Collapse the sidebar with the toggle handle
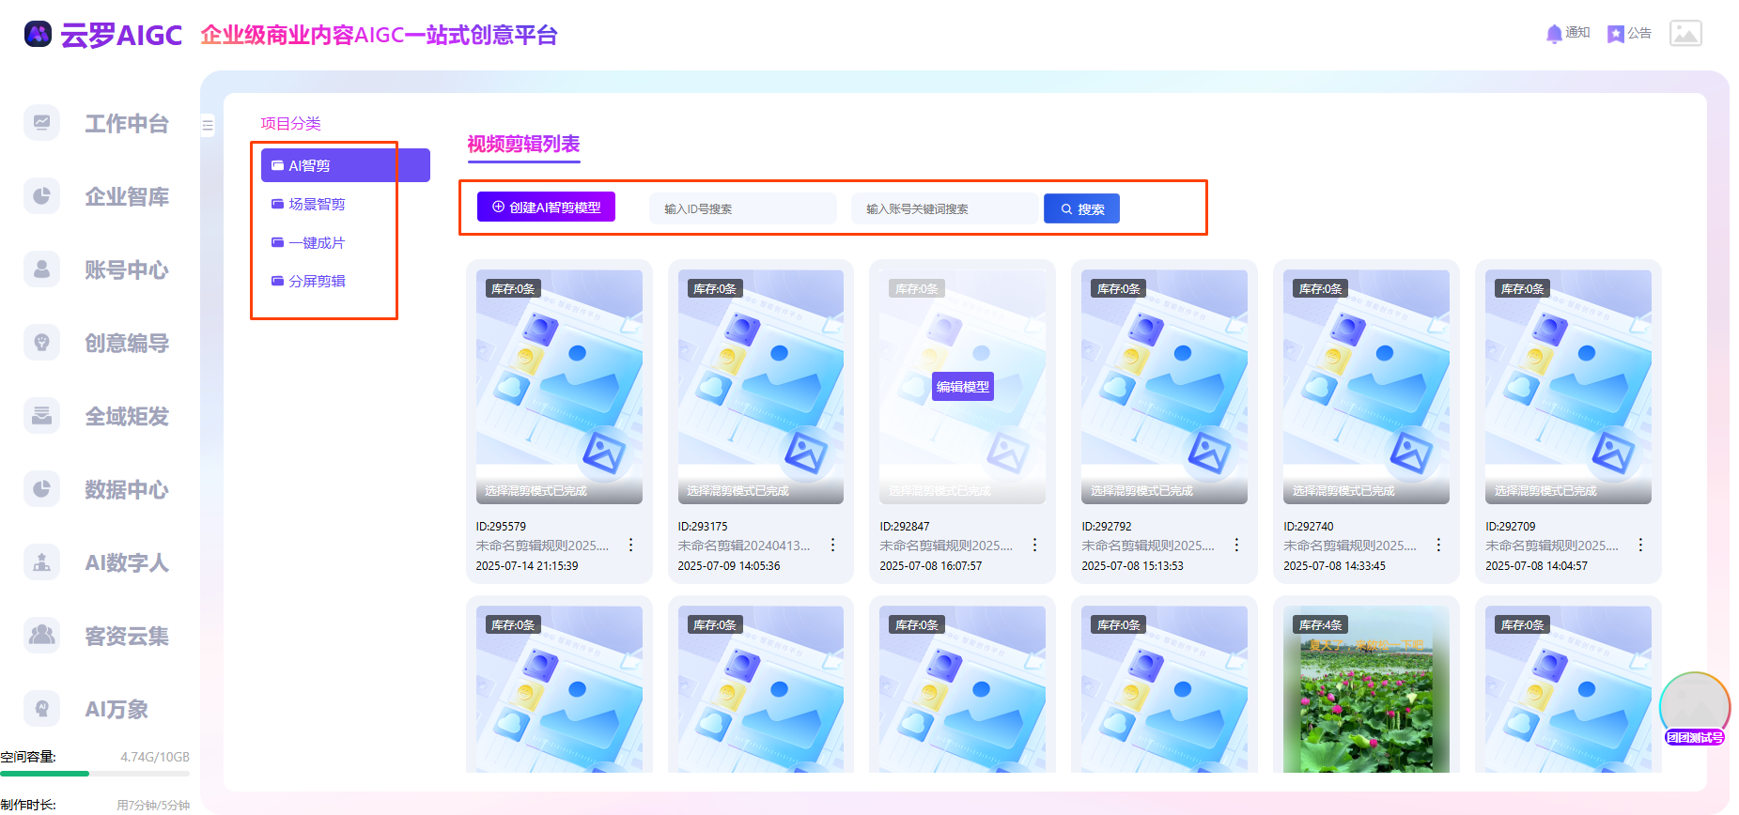Viewport: 1739px width, 815px height. pos(208,125)
